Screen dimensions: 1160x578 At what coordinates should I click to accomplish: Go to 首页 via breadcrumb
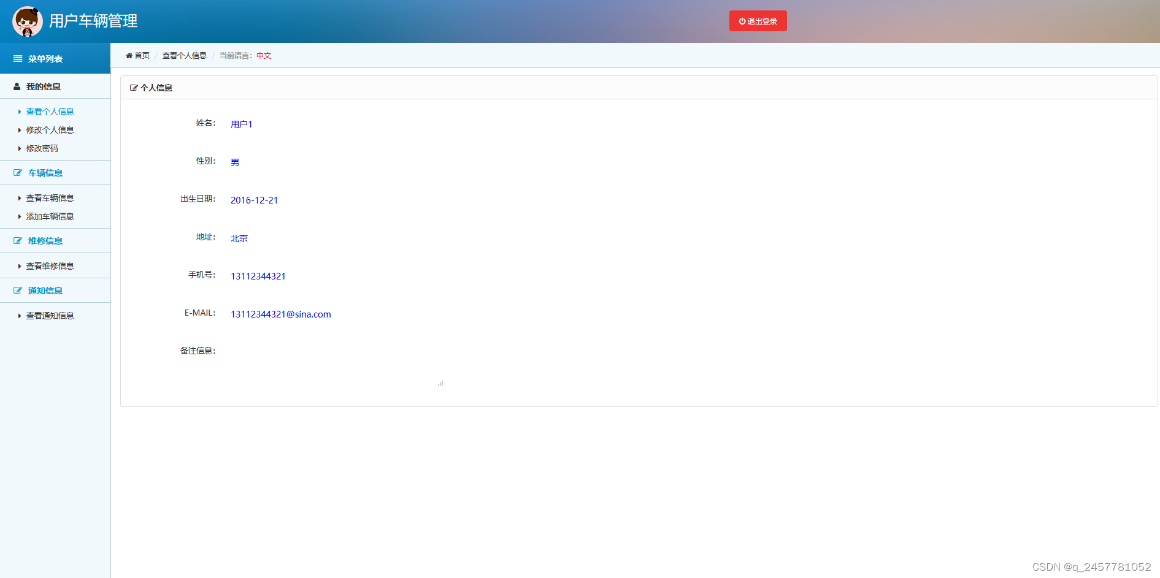click(142, 56)
